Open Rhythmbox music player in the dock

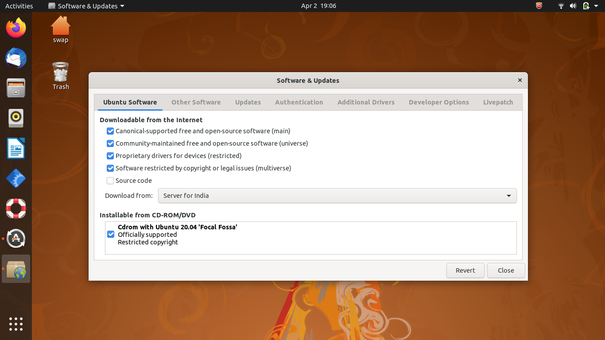[16, 118]
